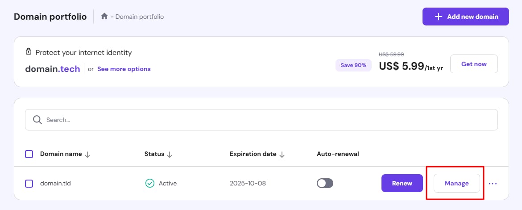
Task: Click the magnifier icon in search bar
Action: (x=37, y=120)
